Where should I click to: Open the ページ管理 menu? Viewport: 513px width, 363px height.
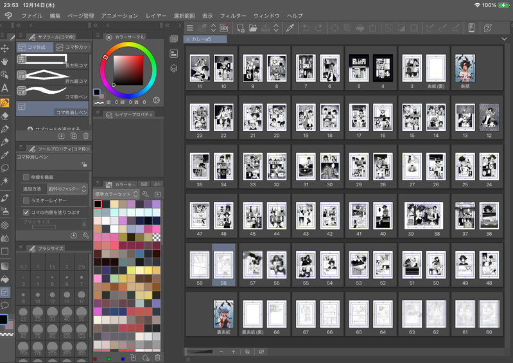click(81, 15)
